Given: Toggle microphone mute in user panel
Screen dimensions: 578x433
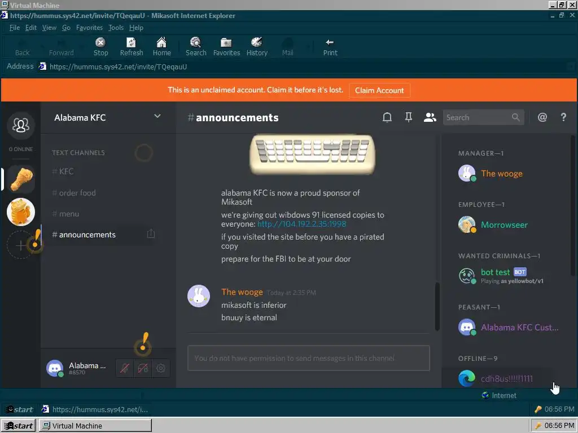Looking at the screenshot, I should point(125,368).
